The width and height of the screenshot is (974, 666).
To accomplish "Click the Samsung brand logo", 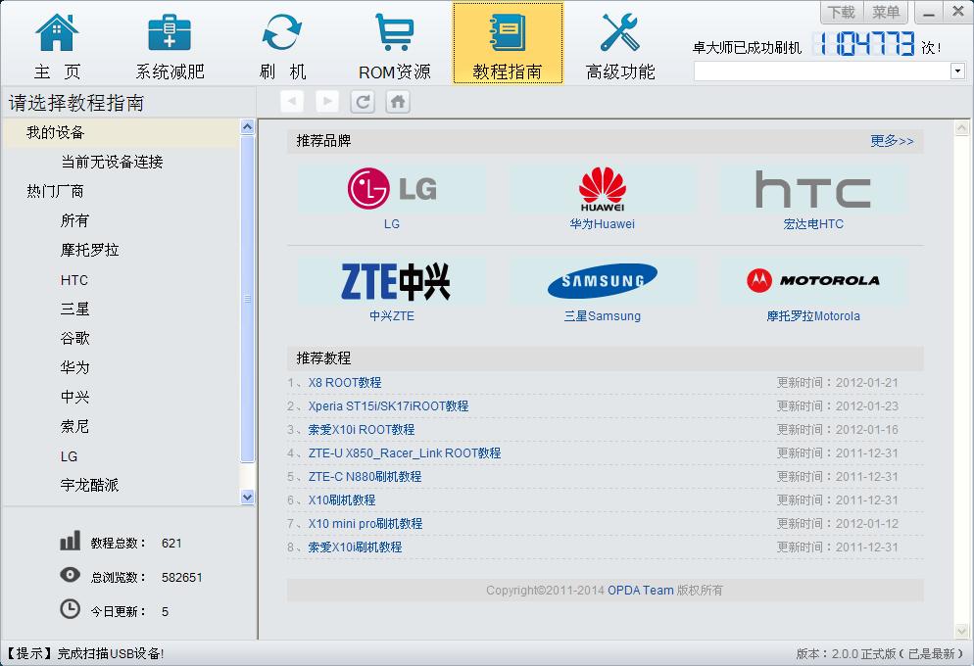I will [603, 280].
